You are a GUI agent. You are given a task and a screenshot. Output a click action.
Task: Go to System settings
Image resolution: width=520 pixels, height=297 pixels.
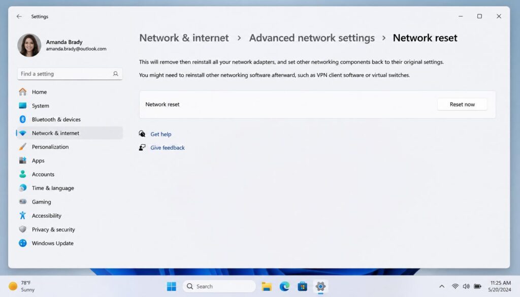[x=69, y=106]
